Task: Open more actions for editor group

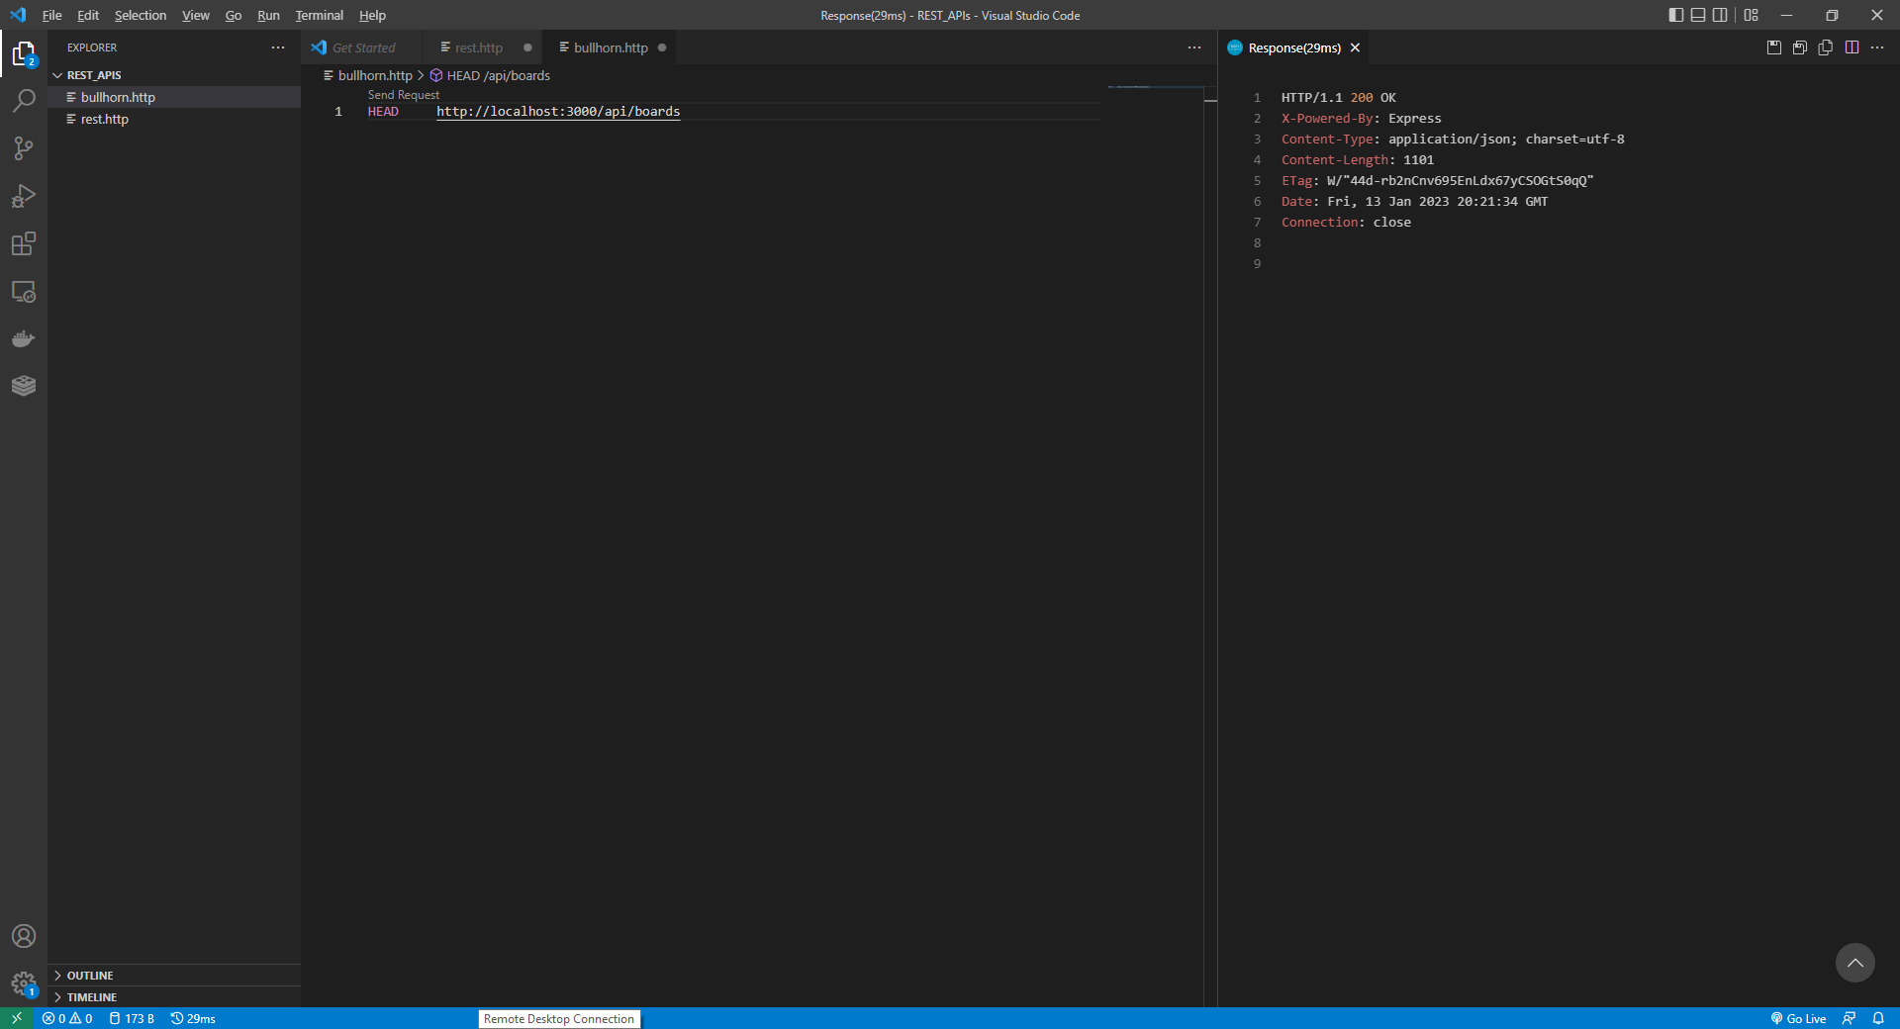Action: click(x=1194, y=47)
